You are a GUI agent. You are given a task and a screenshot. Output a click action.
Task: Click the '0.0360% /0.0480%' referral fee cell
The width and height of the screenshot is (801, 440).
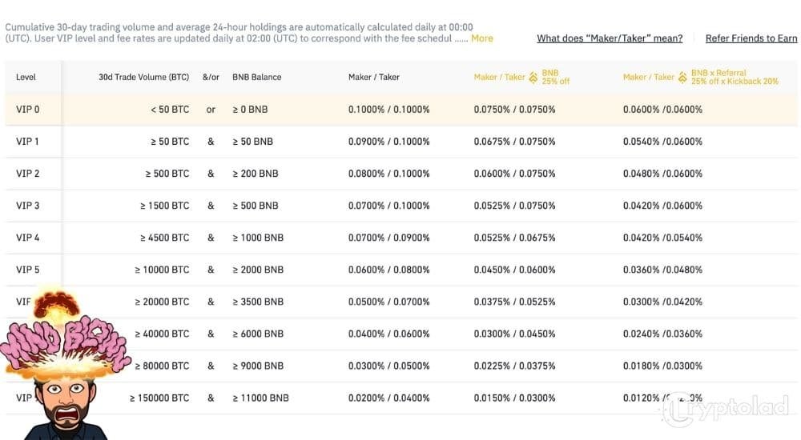pos(662,270)
